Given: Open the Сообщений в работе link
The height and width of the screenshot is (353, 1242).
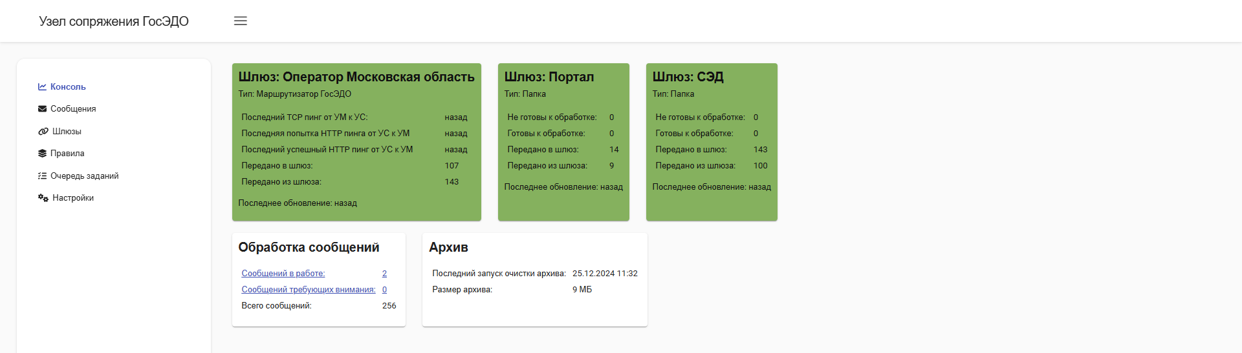Looking at the screenshot, I should (283, 273).
